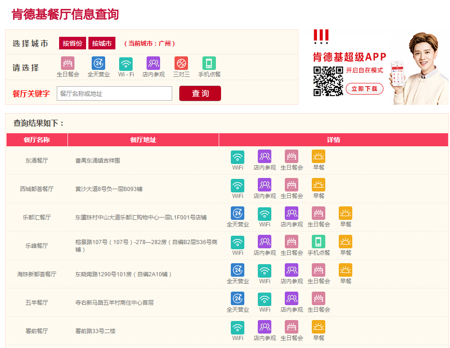The width and height of the screenshot is (450, 348).
Task: Select restaurant name 西城都荟餐厅
Action: click(37, 189)
